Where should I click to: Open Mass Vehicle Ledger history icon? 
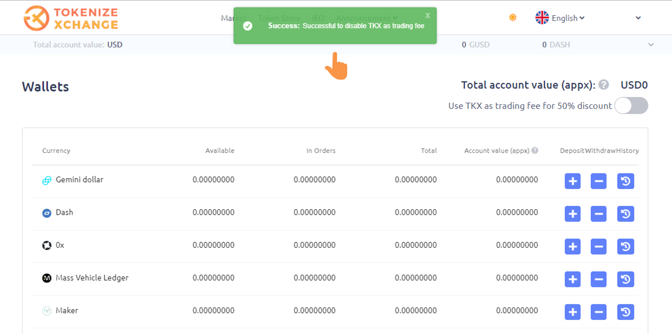625,279
